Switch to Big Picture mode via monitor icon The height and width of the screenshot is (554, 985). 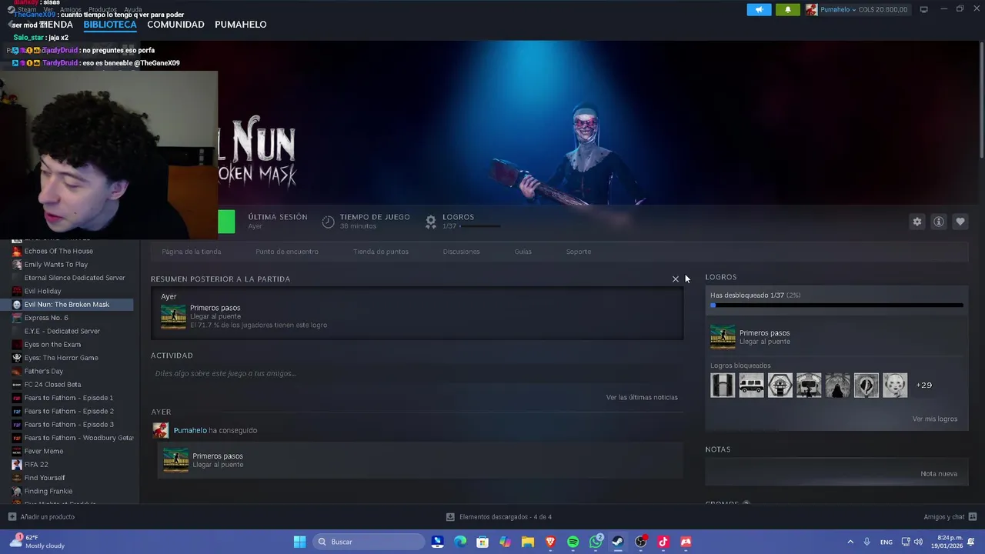click(x=924, y=9)
